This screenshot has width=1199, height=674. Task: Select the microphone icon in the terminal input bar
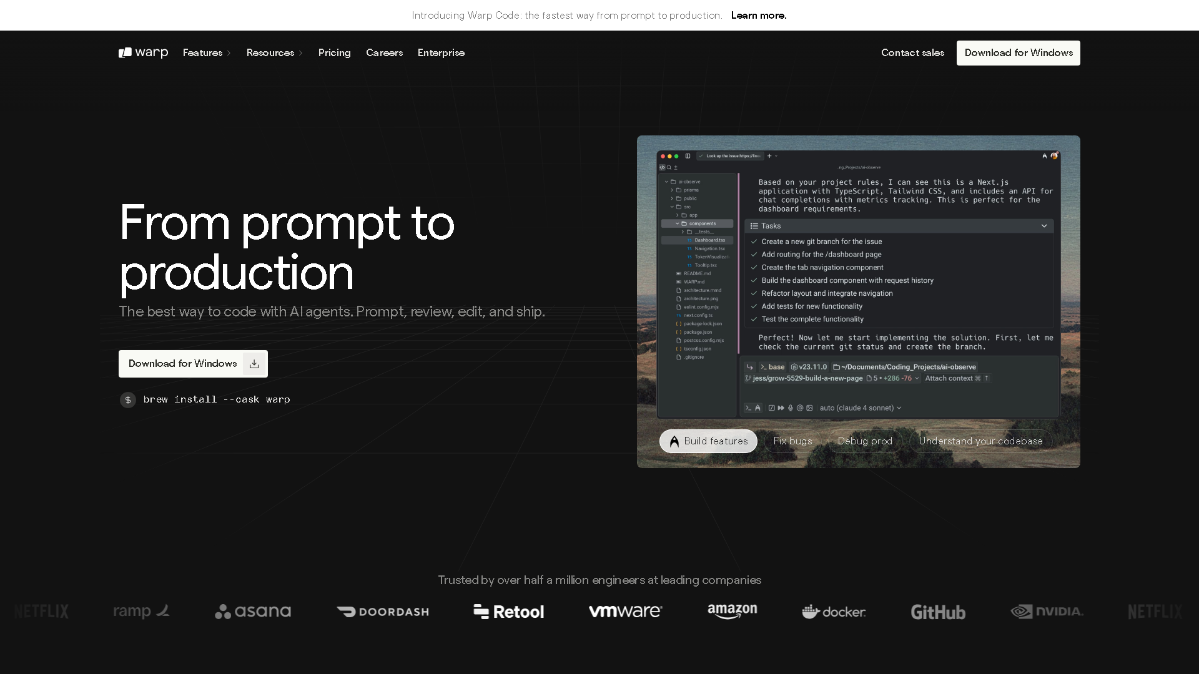click(x=791, y=408)
